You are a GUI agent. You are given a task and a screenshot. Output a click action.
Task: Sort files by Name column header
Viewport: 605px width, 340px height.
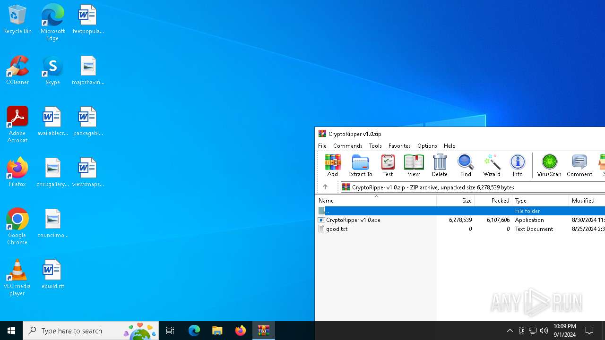(x=376, y=201)
